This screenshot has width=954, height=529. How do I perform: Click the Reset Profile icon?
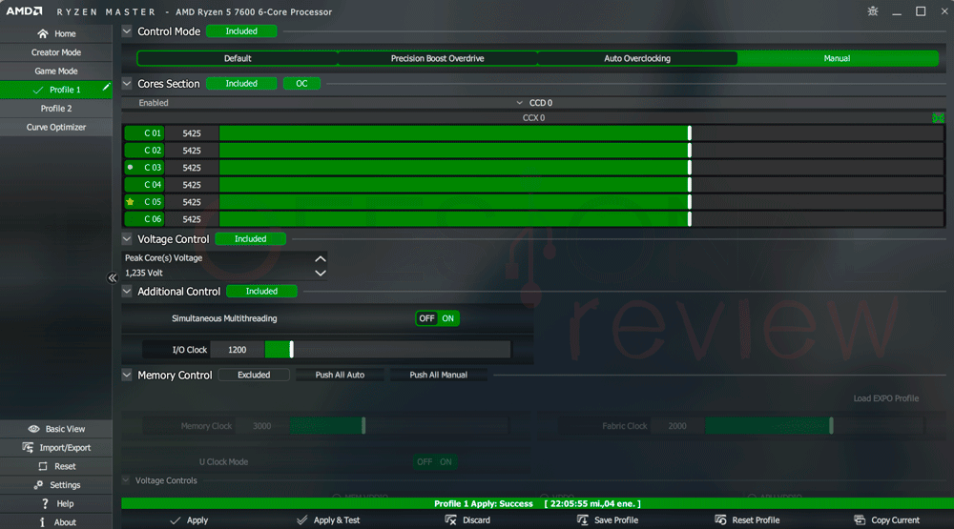tap(720, 519)
